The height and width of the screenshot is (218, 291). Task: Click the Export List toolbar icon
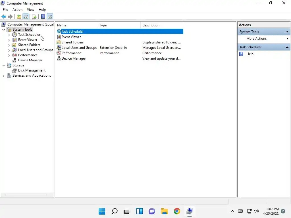tap(34, 17)
